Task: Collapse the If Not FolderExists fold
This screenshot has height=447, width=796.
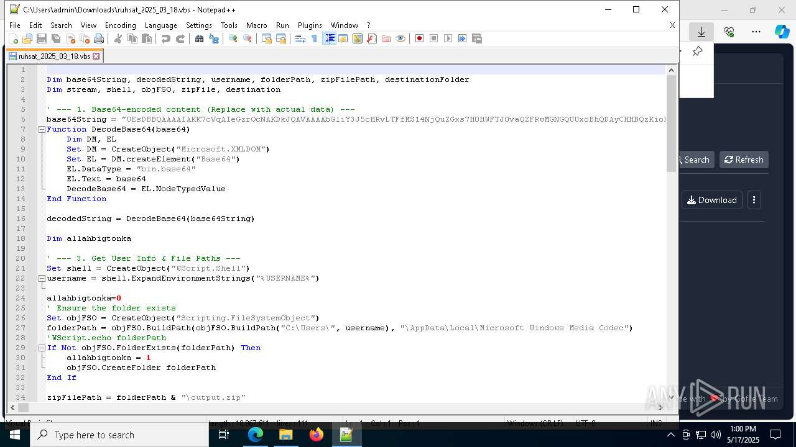Action: click(x=42, y=348)
